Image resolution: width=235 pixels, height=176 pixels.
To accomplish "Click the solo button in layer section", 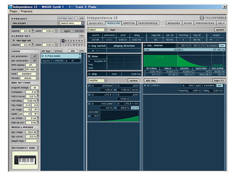I will click(73, 51).
